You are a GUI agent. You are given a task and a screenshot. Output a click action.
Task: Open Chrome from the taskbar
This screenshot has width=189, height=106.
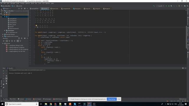click(x=51, y=104)
